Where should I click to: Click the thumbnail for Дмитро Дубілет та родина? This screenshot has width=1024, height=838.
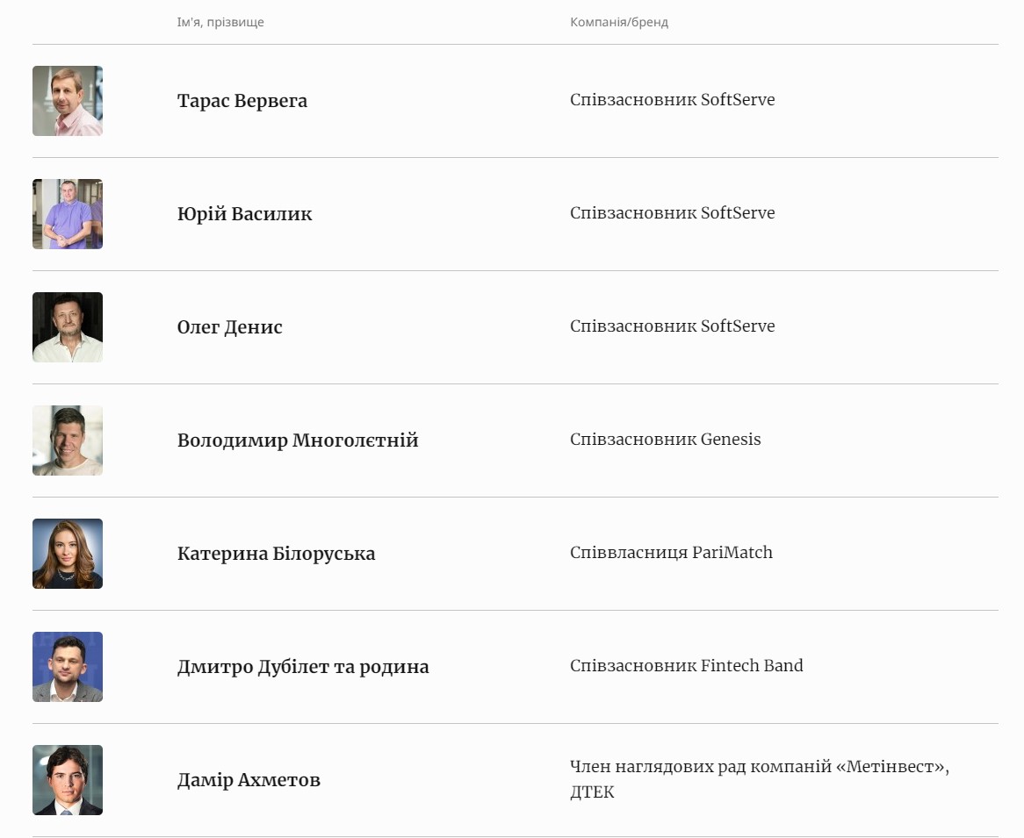pyautogui.click(x=68, y=667)
